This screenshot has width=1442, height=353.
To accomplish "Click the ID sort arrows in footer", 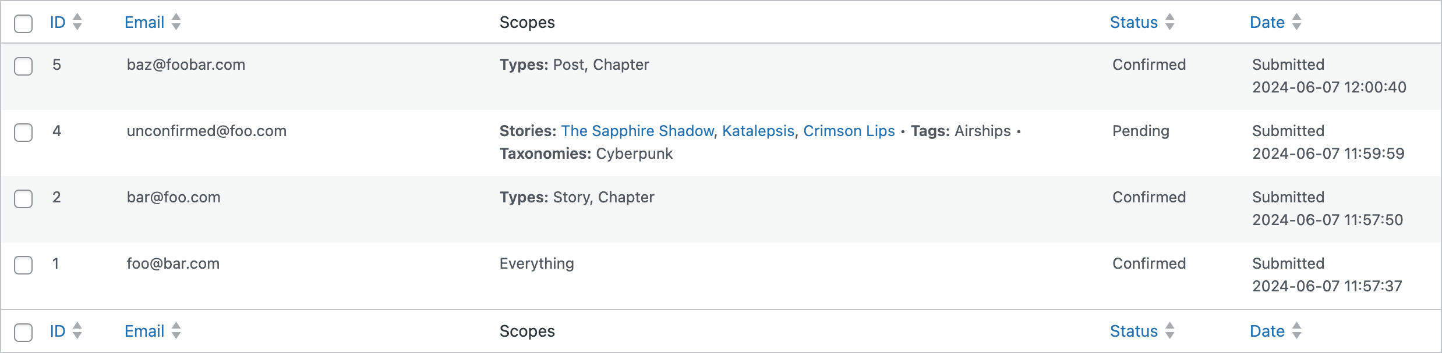I will (x=77, y=331).
